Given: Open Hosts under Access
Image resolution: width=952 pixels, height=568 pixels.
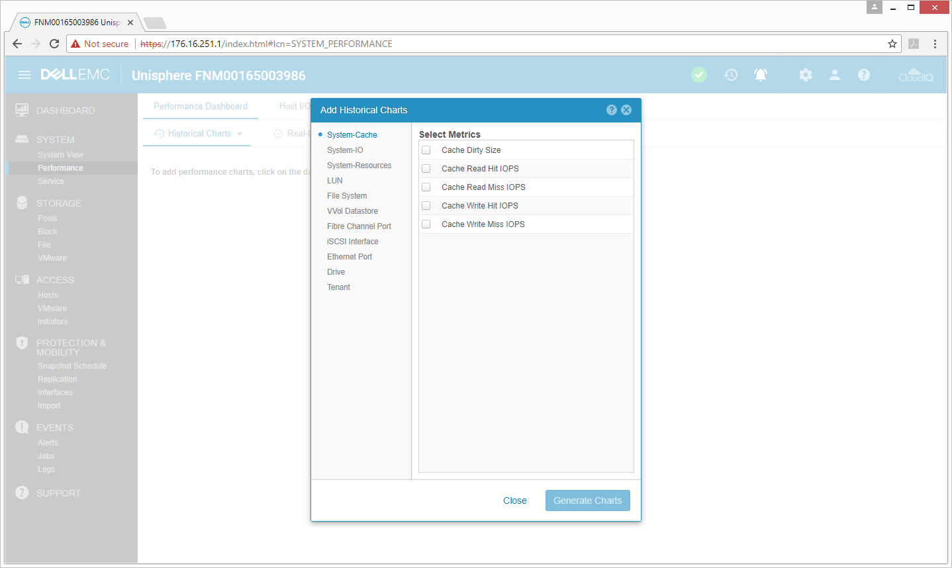Looking at the screenshot, I should pyautogui.click(x=48, y=295).
